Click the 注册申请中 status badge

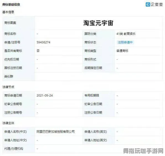tap(125, 42)
